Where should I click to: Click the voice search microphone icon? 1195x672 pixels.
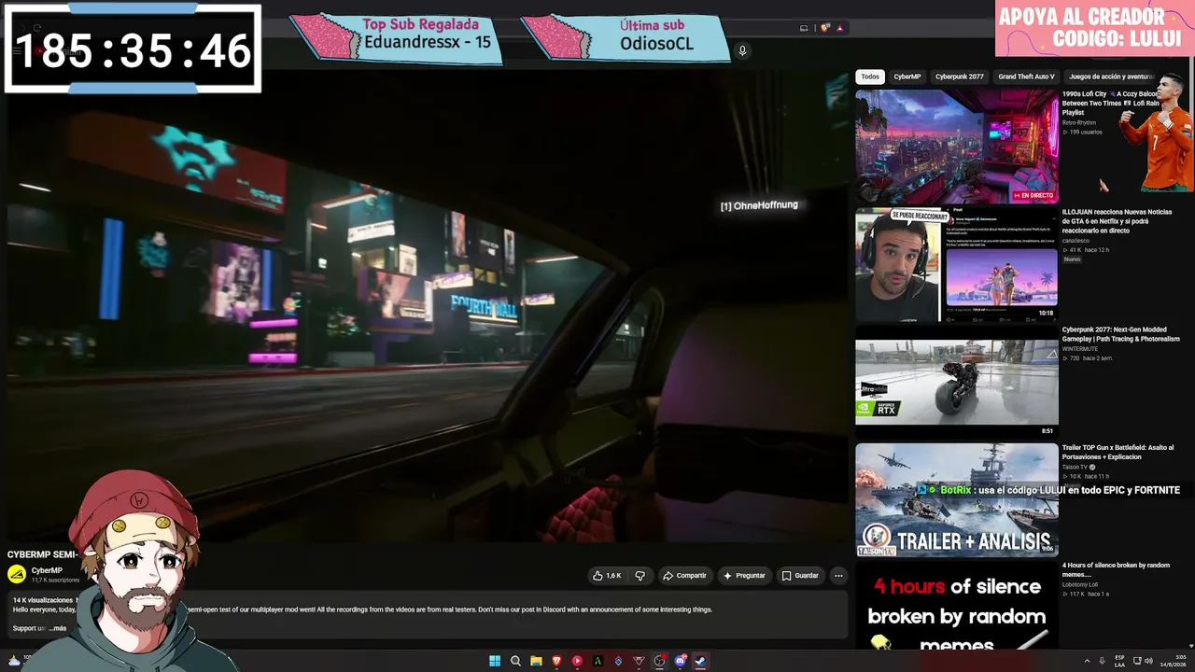coord(742,50)
